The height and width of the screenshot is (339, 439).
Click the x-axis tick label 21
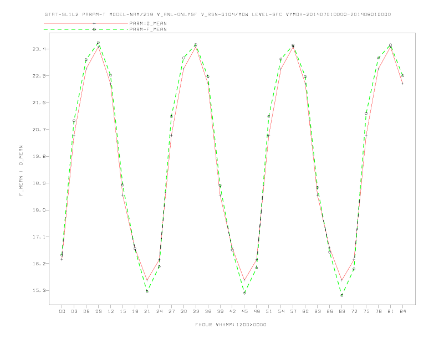click(x=147, y=311)
